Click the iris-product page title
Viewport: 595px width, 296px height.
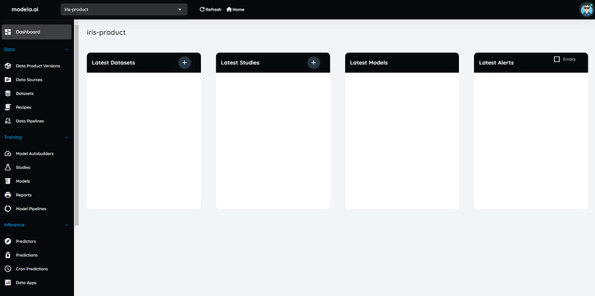click(x=106, y=32)
